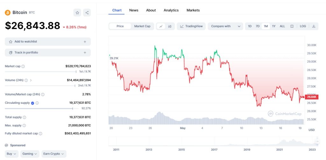Viewport: 326px width, 160px height.
Task: Open the share icon button
Action: click(87, 13)
